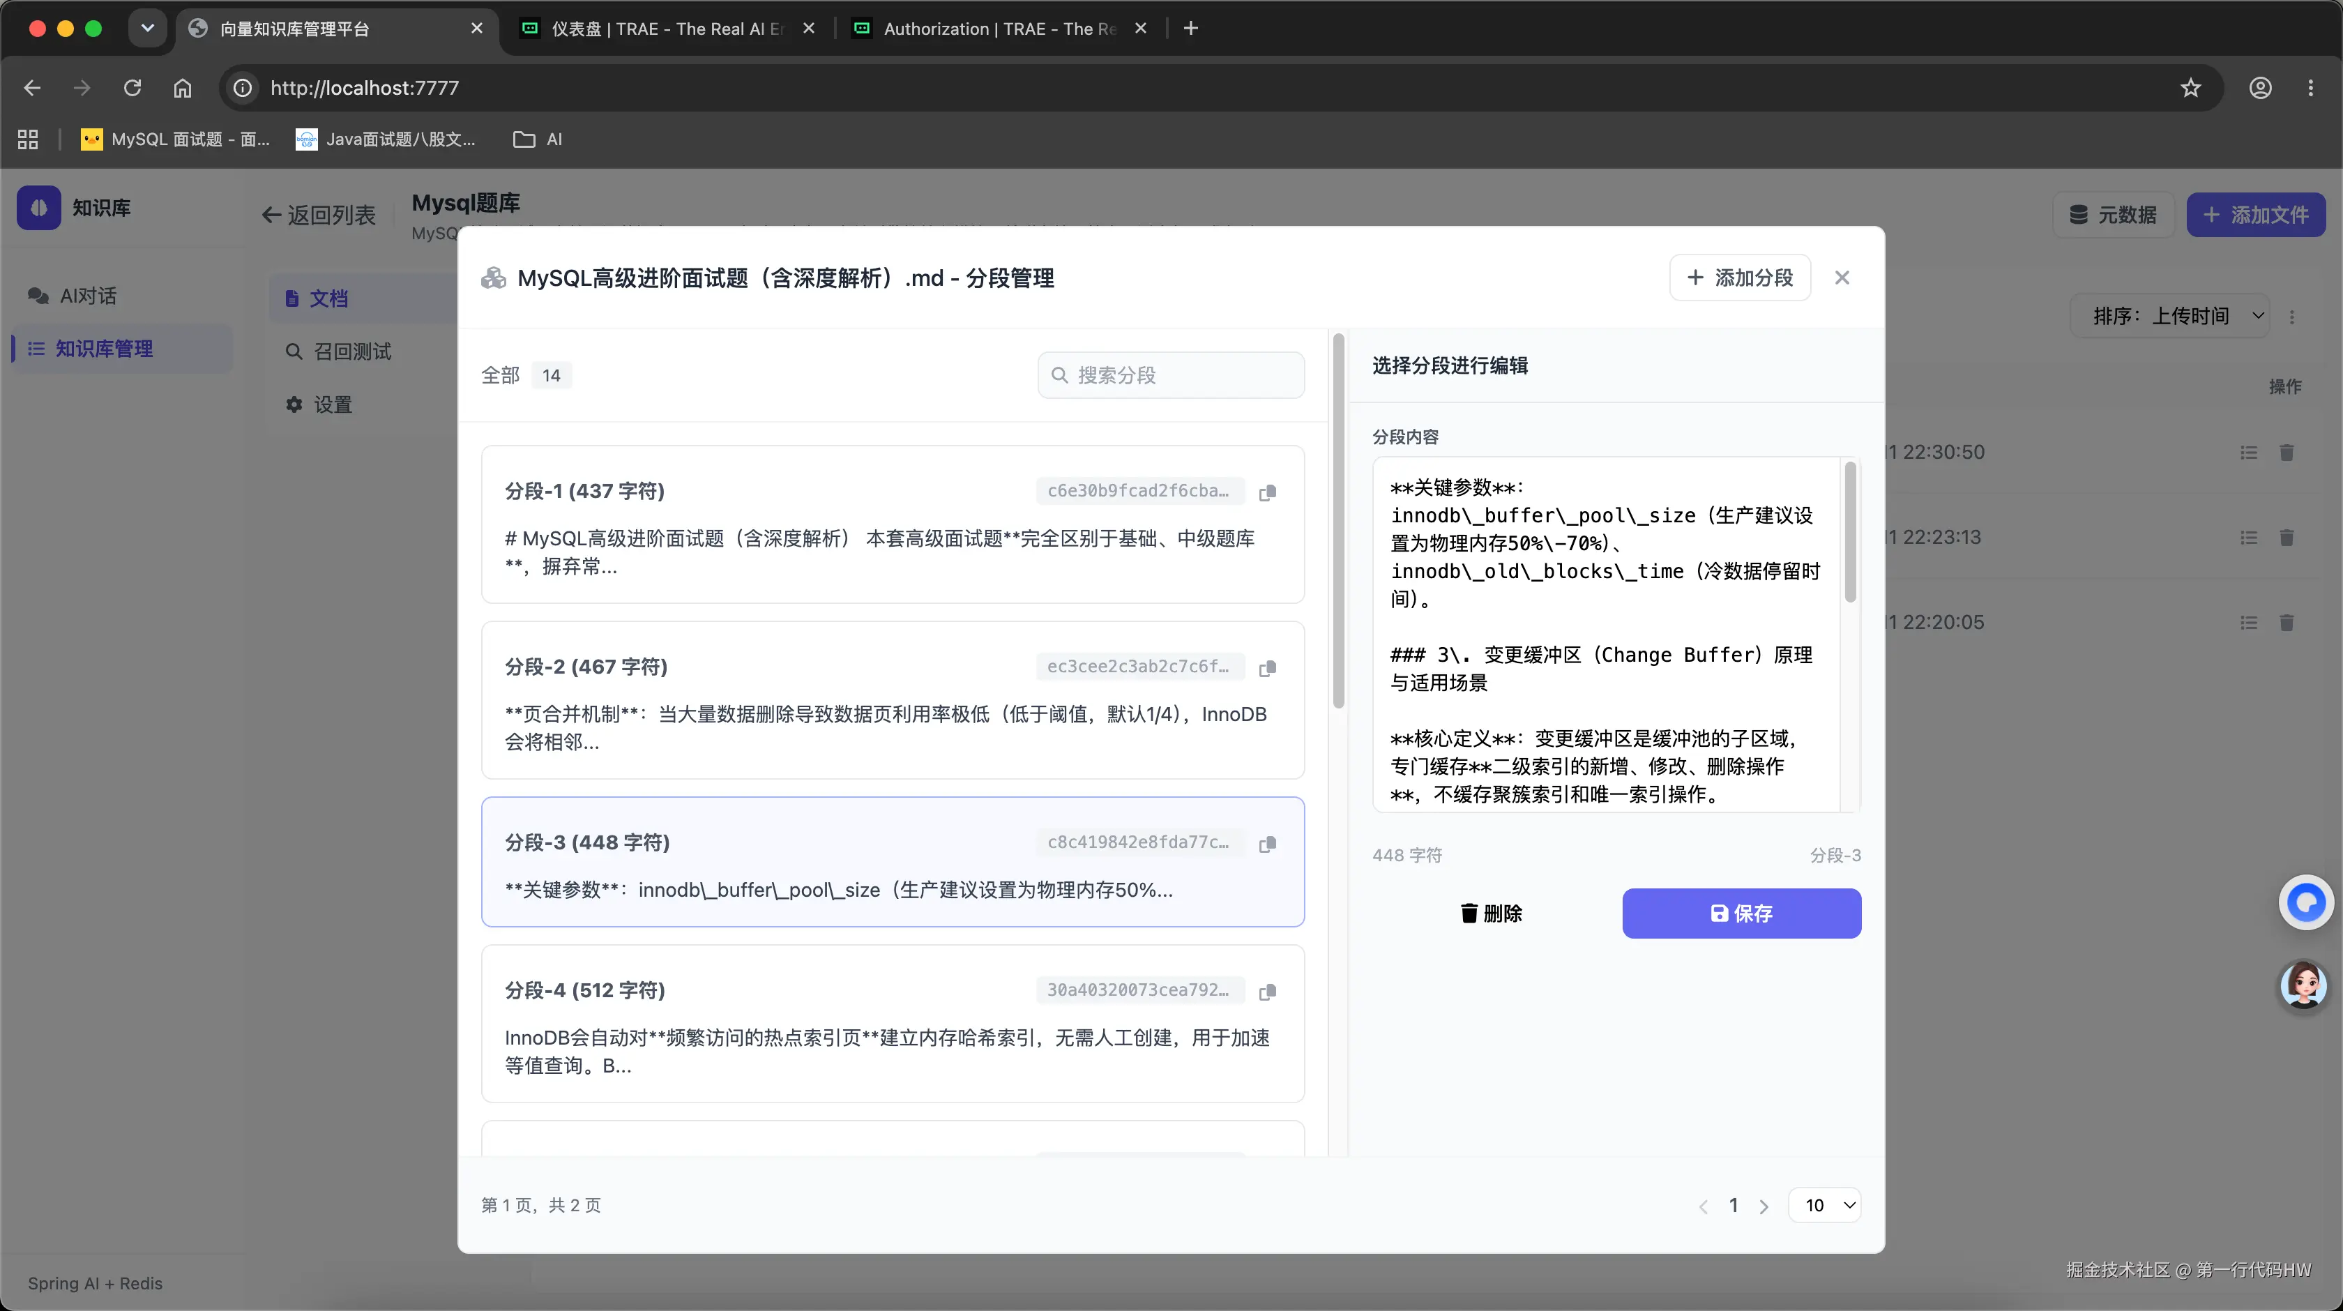View site information for localhost
This screenshot has width=2343, height=1311.
click(243, 87)
